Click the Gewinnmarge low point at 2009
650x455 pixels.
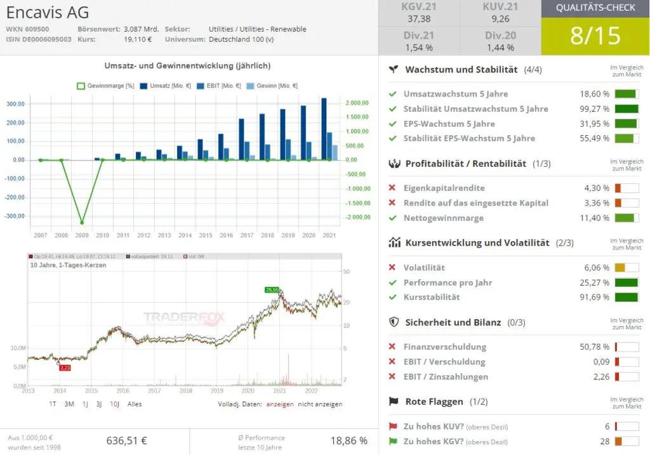pos(82,223)
